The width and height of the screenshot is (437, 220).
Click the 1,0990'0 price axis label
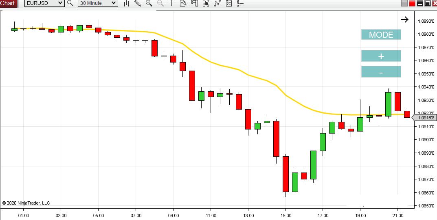tap(426, 21)
